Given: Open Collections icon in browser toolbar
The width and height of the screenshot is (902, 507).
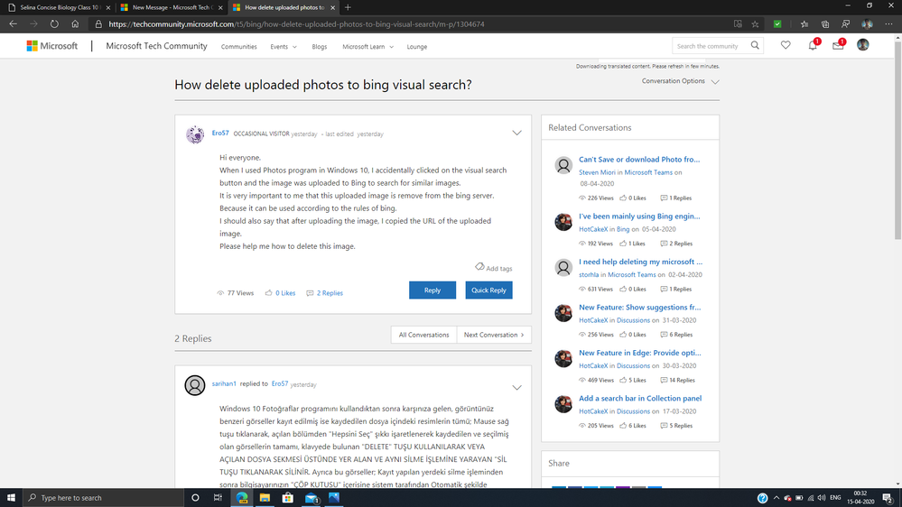Looking at the screenshot, I should click(x=825, y=24).
